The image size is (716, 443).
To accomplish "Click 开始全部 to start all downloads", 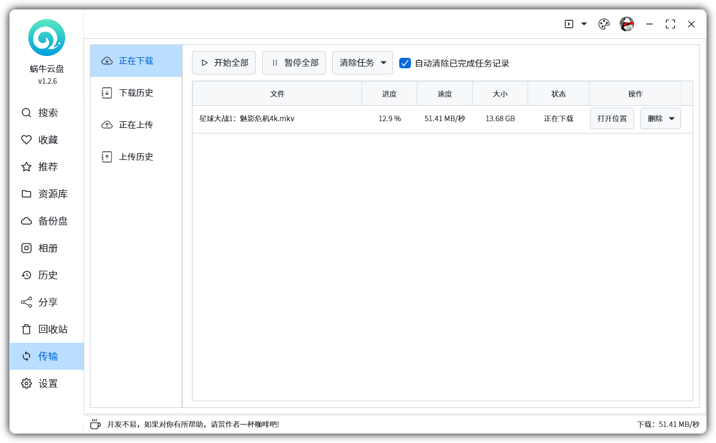I will 224,62.
